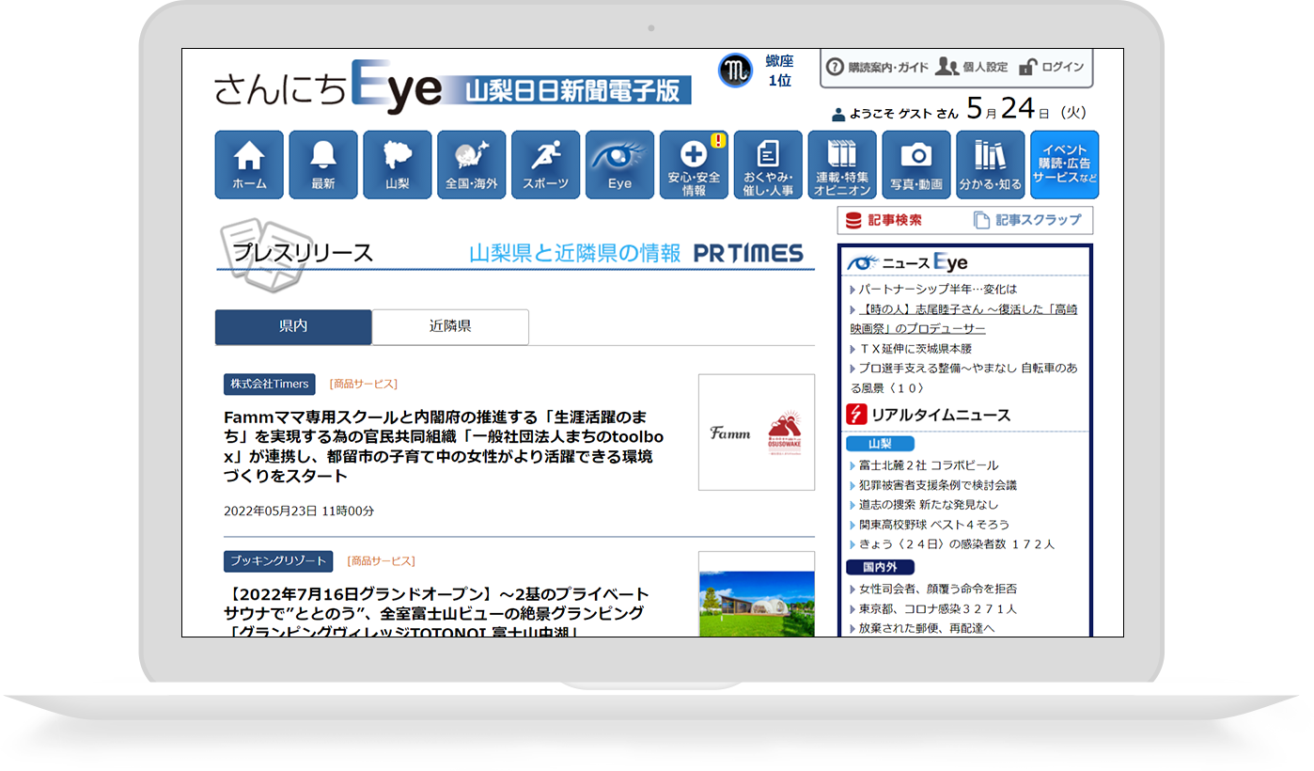The image size is (1314, 771).
Task: Click the 山梨県と近隣県の情報 text
Action: (574, 253)
